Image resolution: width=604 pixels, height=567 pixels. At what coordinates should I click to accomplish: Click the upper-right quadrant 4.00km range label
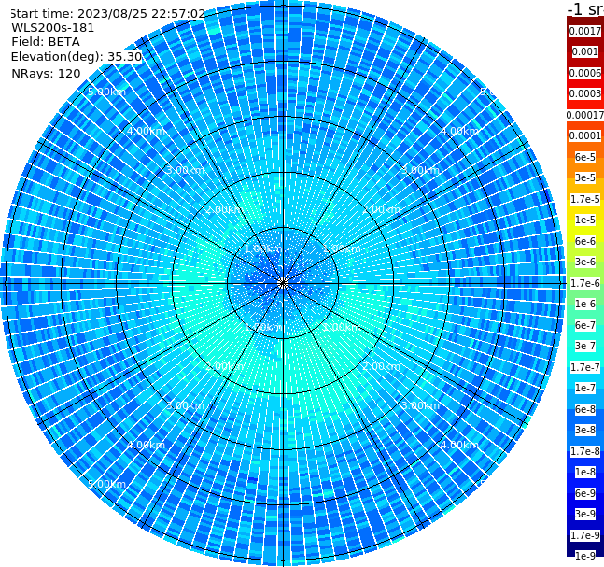pyautogui.click(x=459, y=131)
